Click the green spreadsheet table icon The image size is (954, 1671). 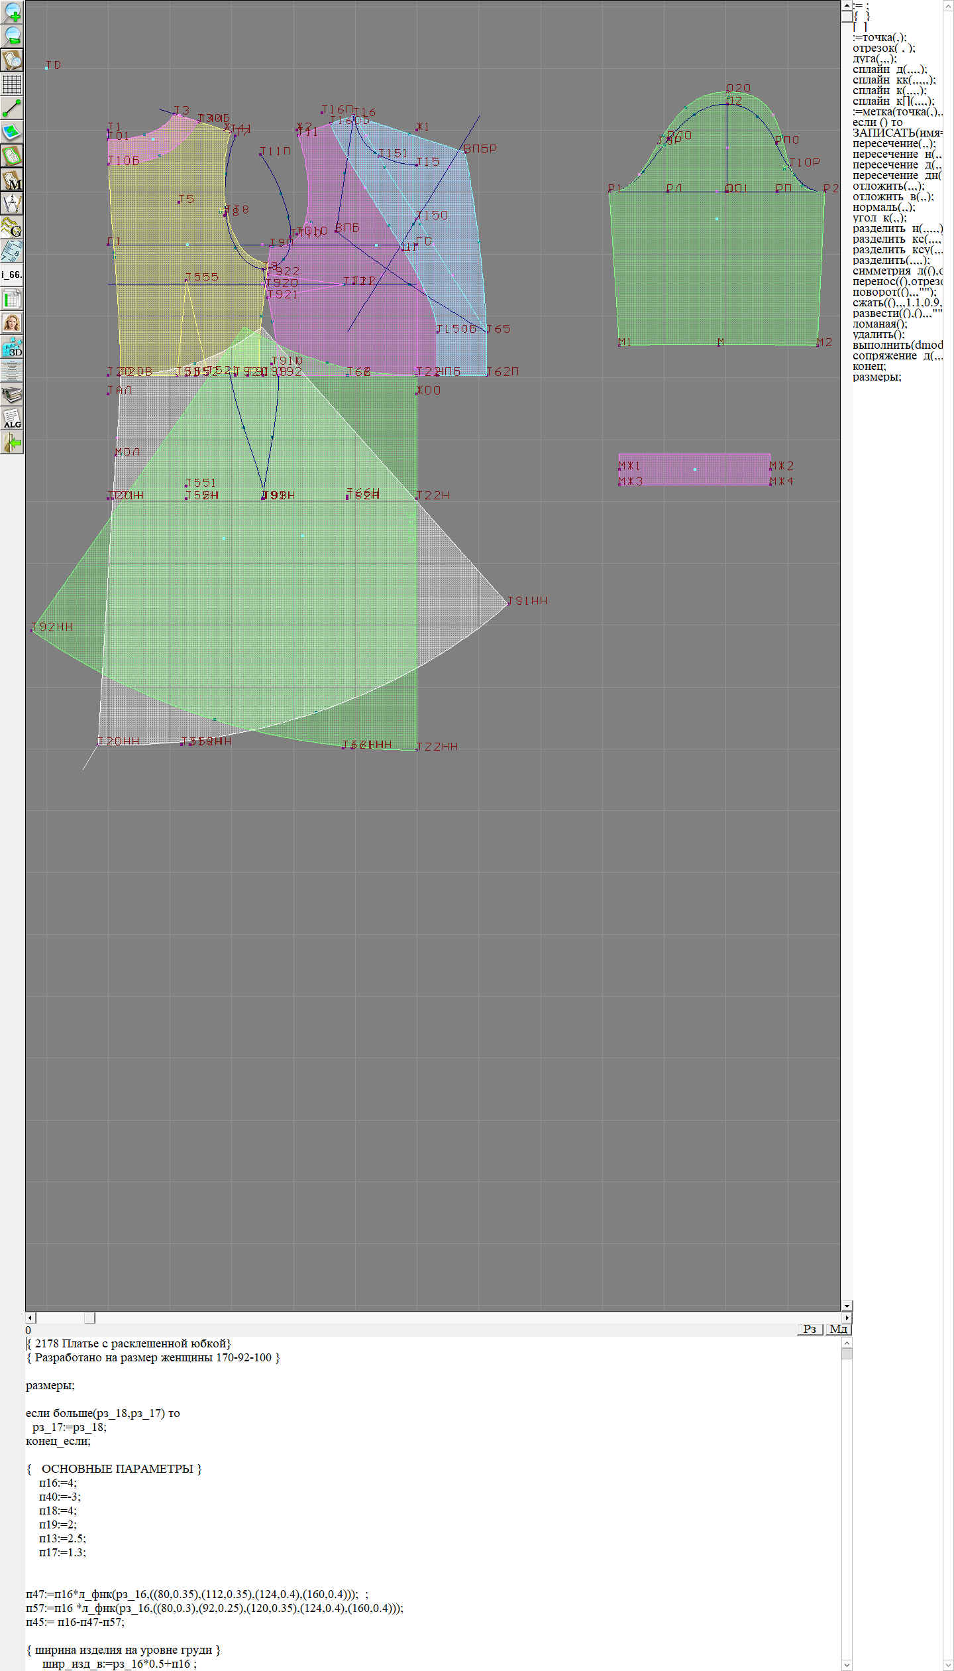[12, 299]
